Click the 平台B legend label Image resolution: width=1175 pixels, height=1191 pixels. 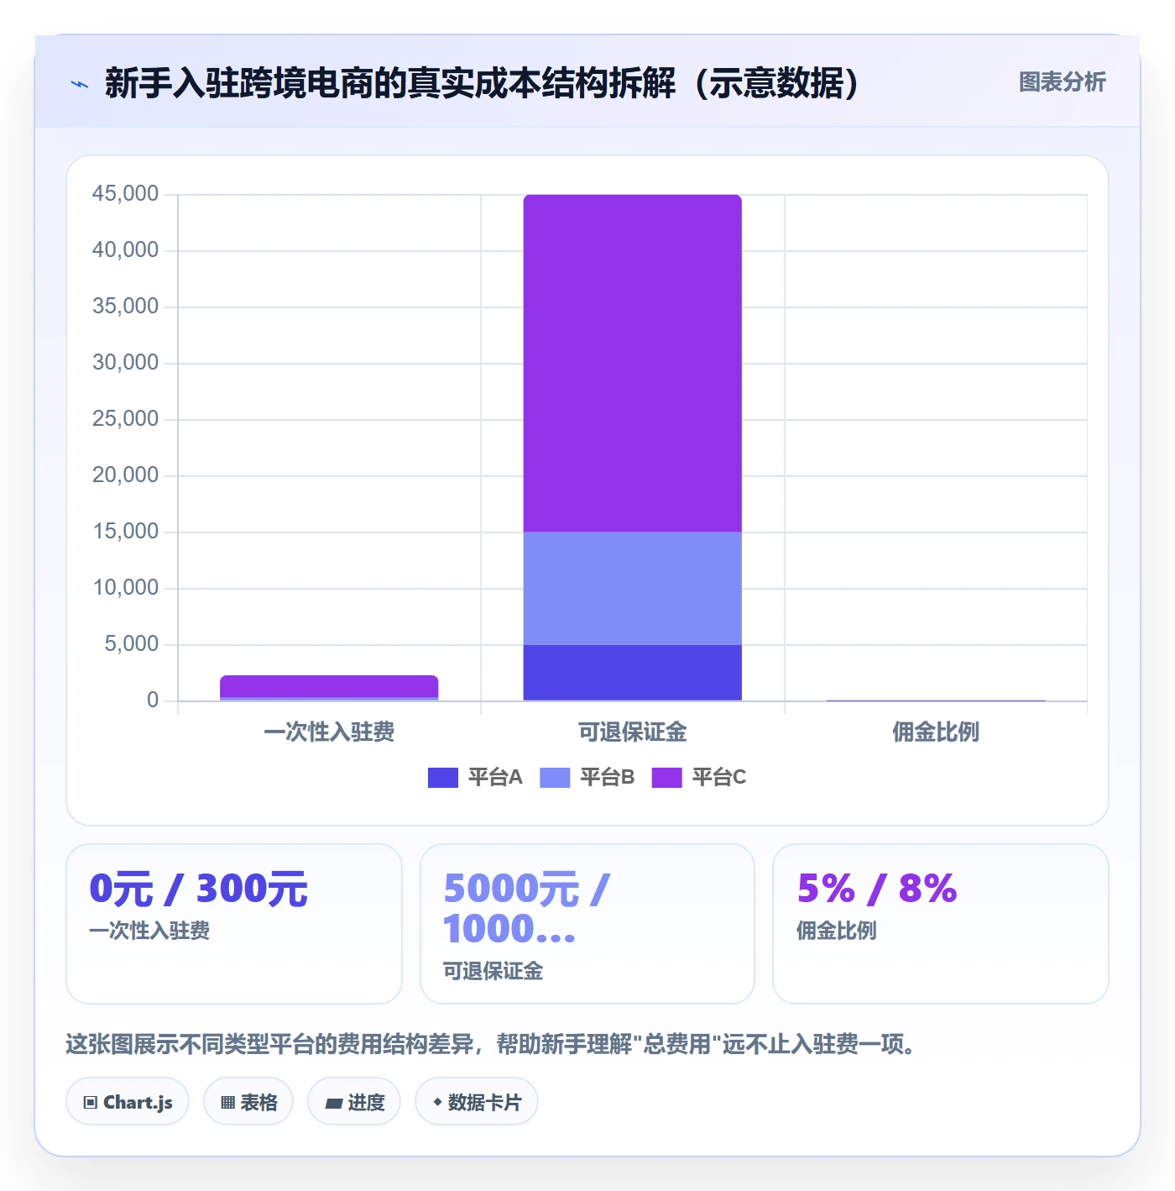[607, 777]
